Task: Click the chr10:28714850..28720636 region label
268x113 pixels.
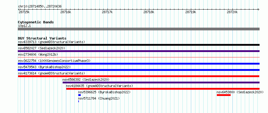Action: pyautogui.click(x=40, y=7)
